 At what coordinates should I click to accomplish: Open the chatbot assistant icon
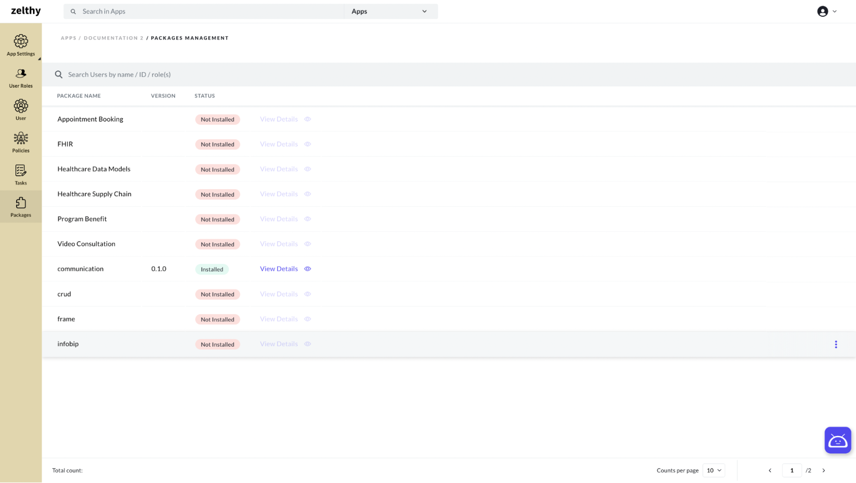[838, 440]
